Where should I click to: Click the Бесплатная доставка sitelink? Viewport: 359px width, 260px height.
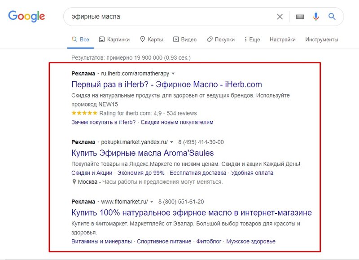click(198, 173)
